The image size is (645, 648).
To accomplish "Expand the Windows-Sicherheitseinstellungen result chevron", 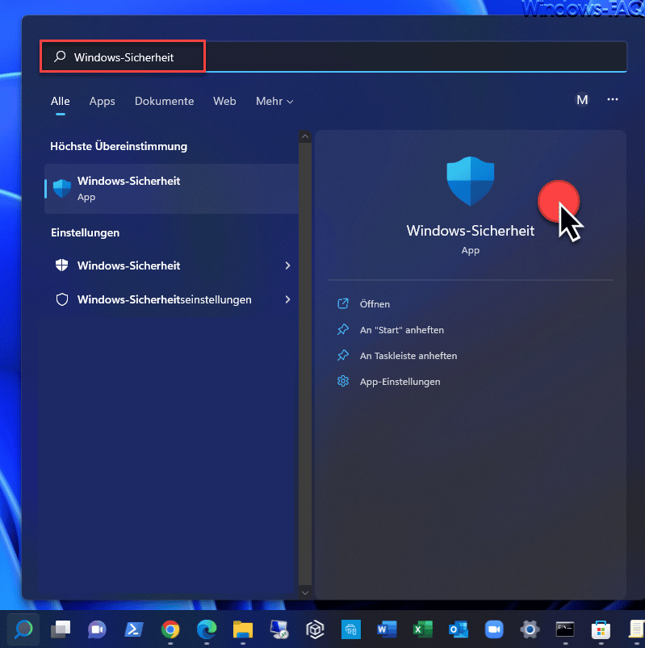I will point(287,299).
